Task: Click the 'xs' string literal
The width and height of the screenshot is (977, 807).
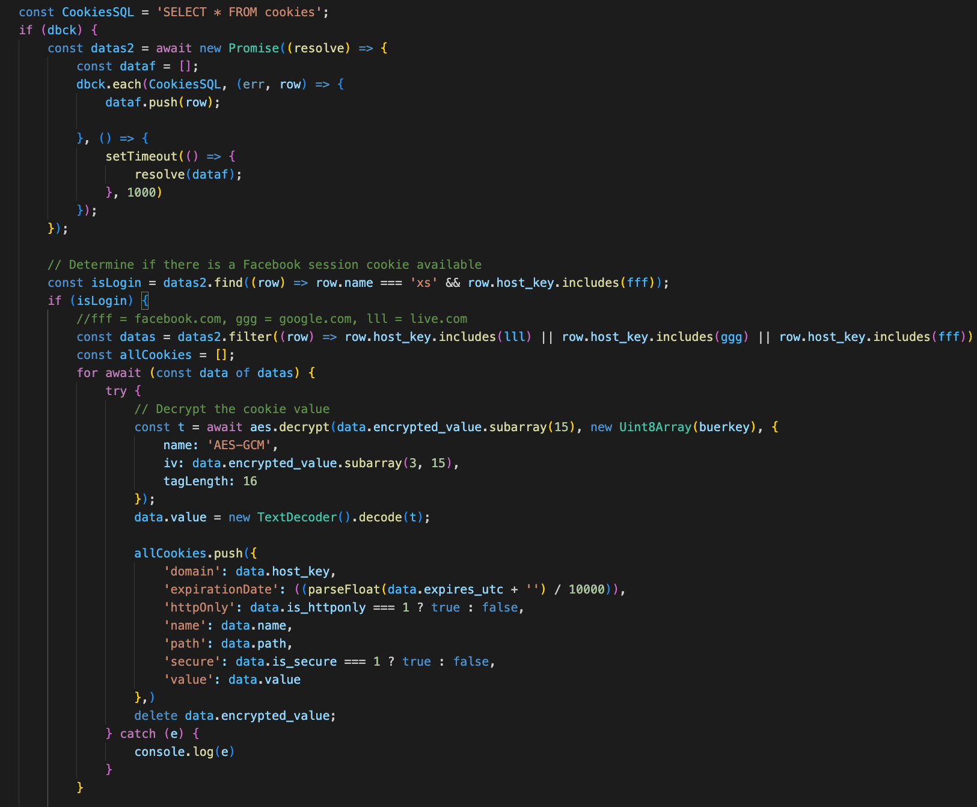Action: coord(421,283)
